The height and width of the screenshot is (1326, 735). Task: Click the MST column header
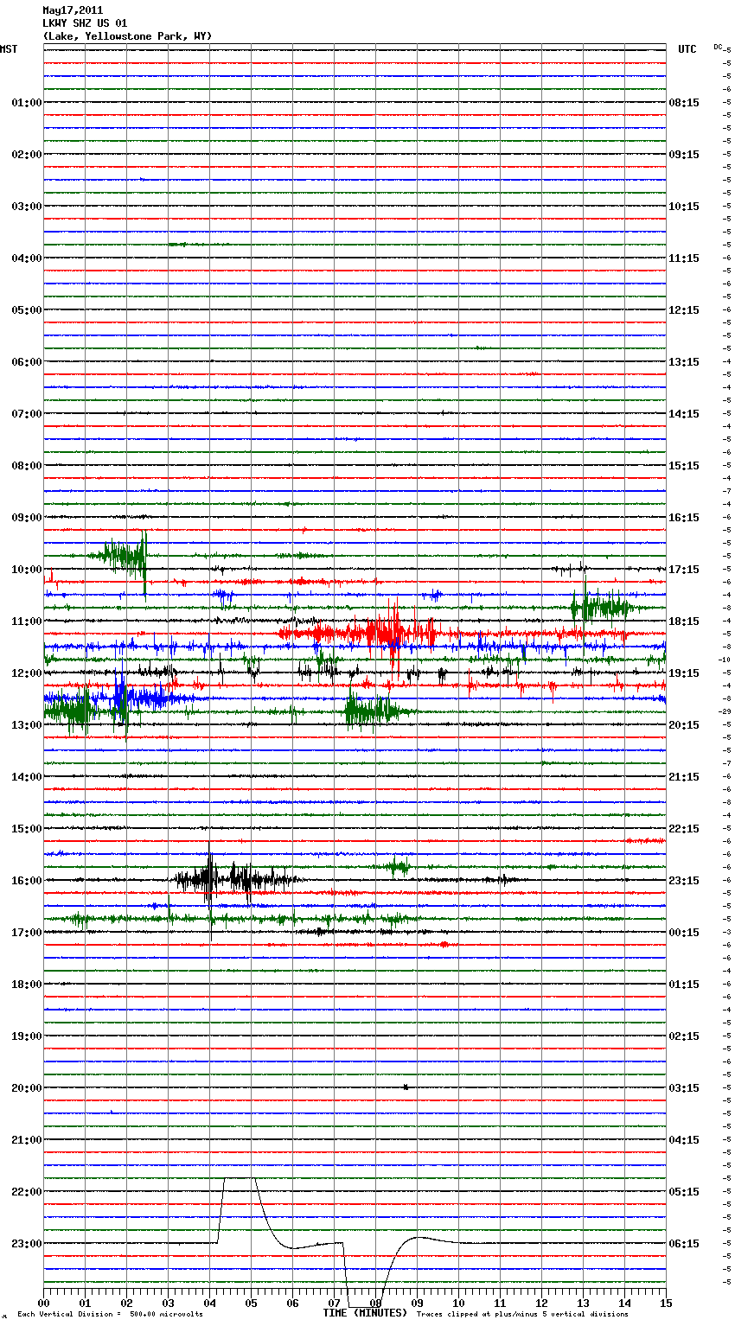coord(9,49)
